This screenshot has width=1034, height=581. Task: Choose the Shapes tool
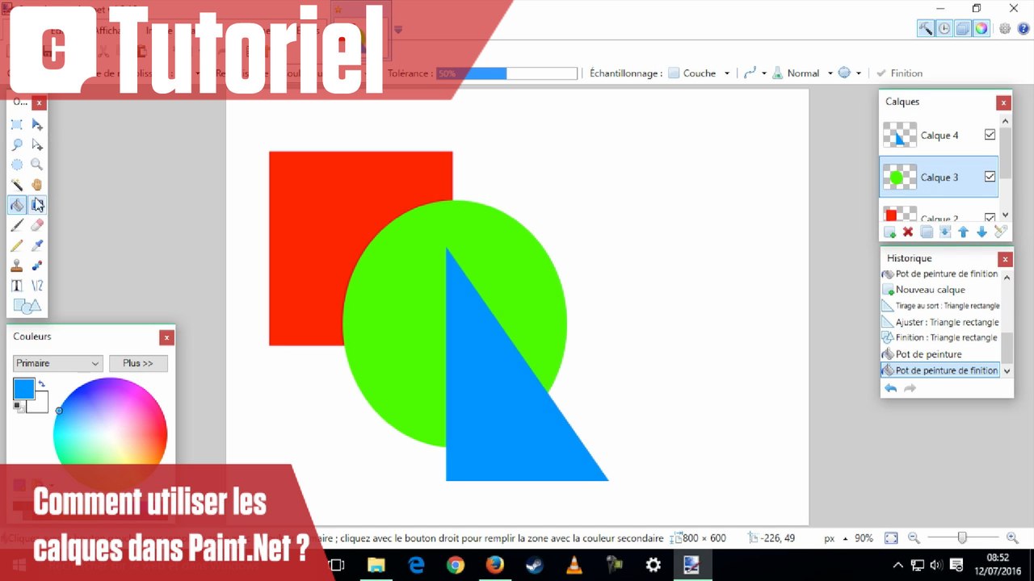tap(27, 306)
